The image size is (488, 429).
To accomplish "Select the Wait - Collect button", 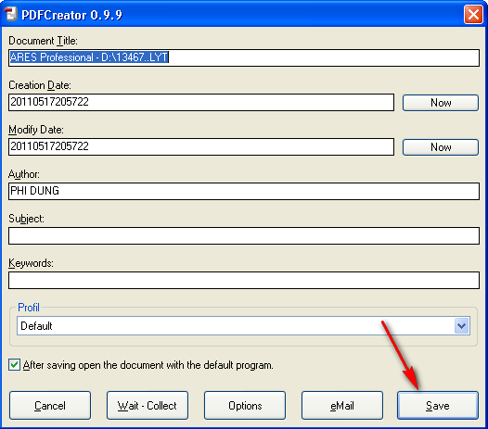I will [x=148, y=406].
